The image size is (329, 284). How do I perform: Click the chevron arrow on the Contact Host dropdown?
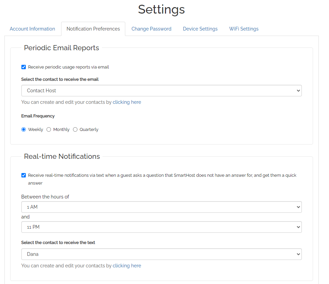(x=298, y=91)
